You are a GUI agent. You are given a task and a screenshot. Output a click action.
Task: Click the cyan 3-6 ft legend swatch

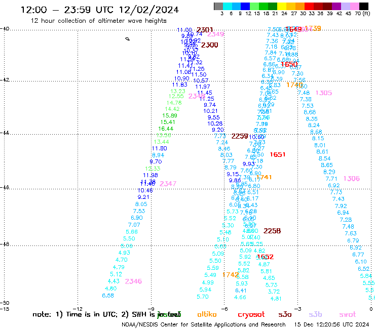pos(228,6)
